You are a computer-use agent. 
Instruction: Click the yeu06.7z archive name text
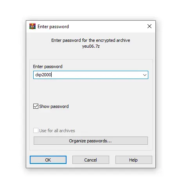pyautogui.click(x=91, y=46)
